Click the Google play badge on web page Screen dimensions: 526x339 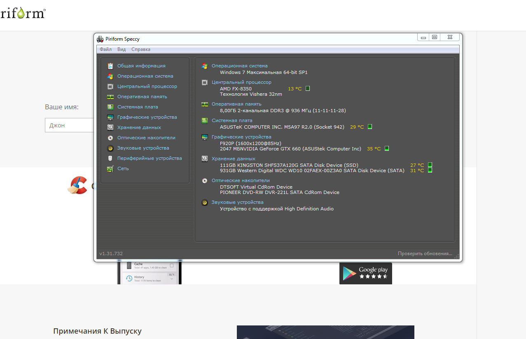366,273
